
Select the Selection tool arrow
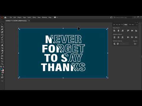2,24
